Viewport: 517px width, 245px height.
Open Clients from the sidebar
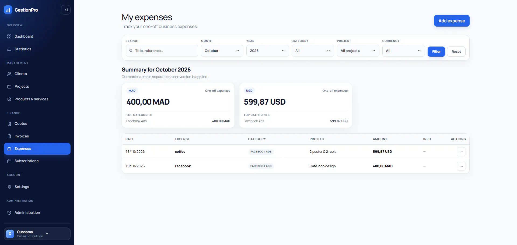(x=37, y=74)
